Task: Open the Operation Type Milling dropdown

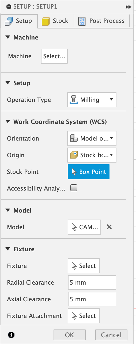Action: click(92, 100)
